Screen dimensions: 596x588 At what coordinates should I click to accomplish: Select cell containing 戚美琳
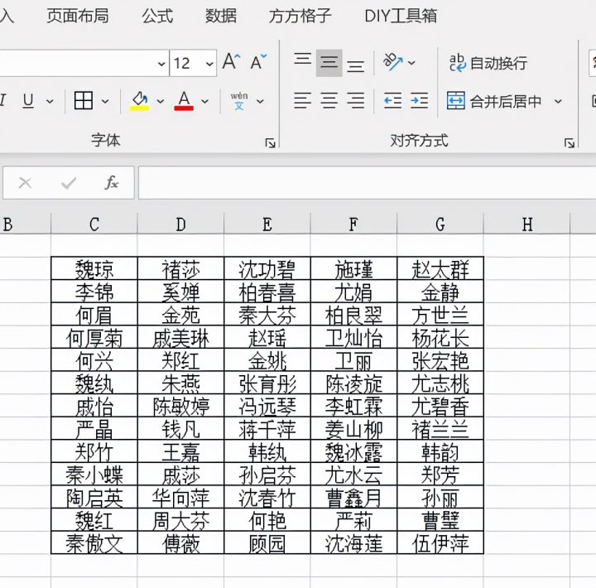[181, 337]
